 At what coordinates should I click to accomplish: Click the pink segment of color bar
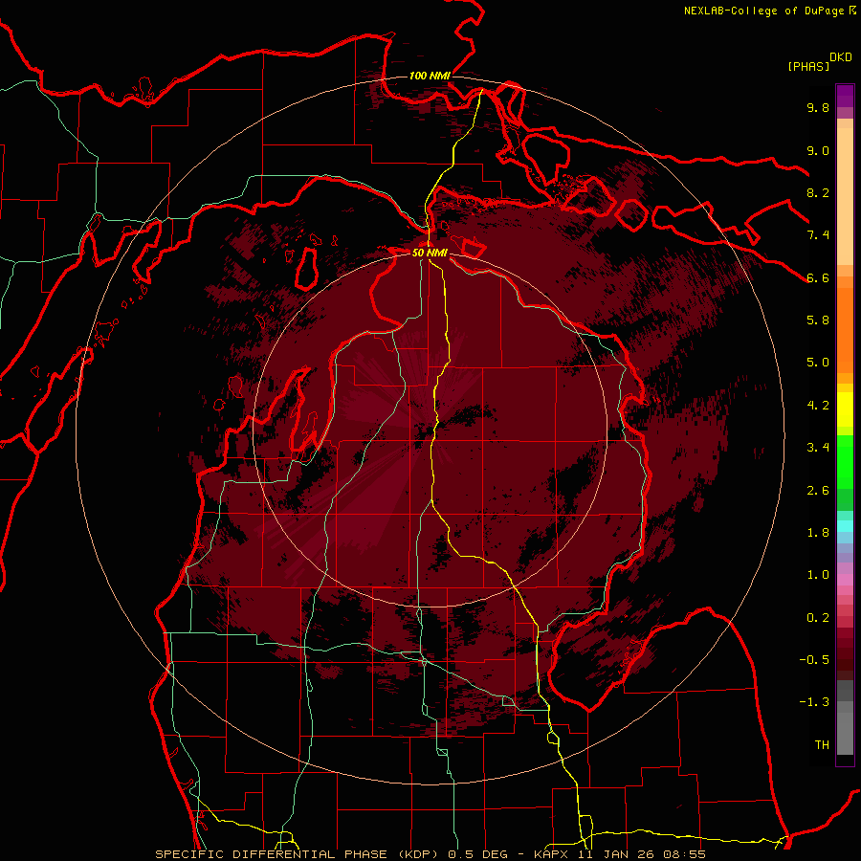pyautogui.click(x=845, y=580)
